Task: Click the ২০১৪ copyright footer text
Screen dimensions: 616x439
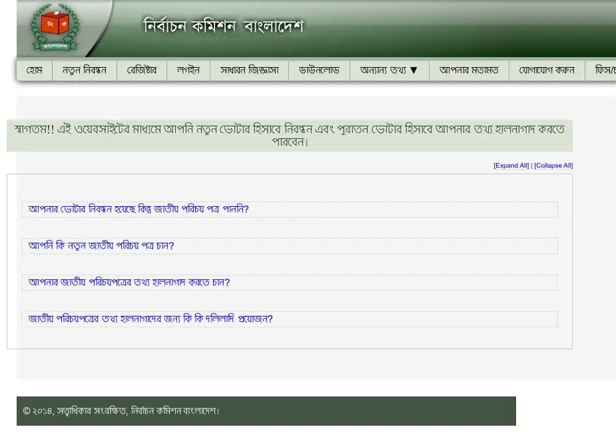Action: tap(121, 411)
